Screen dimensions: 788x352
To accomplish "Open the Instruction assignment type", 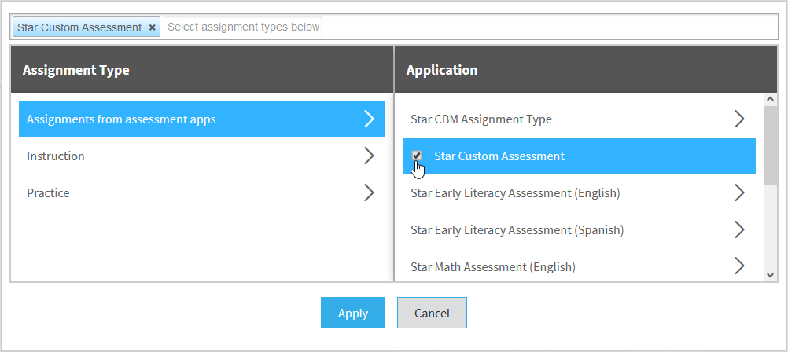I will coord(202,156).
